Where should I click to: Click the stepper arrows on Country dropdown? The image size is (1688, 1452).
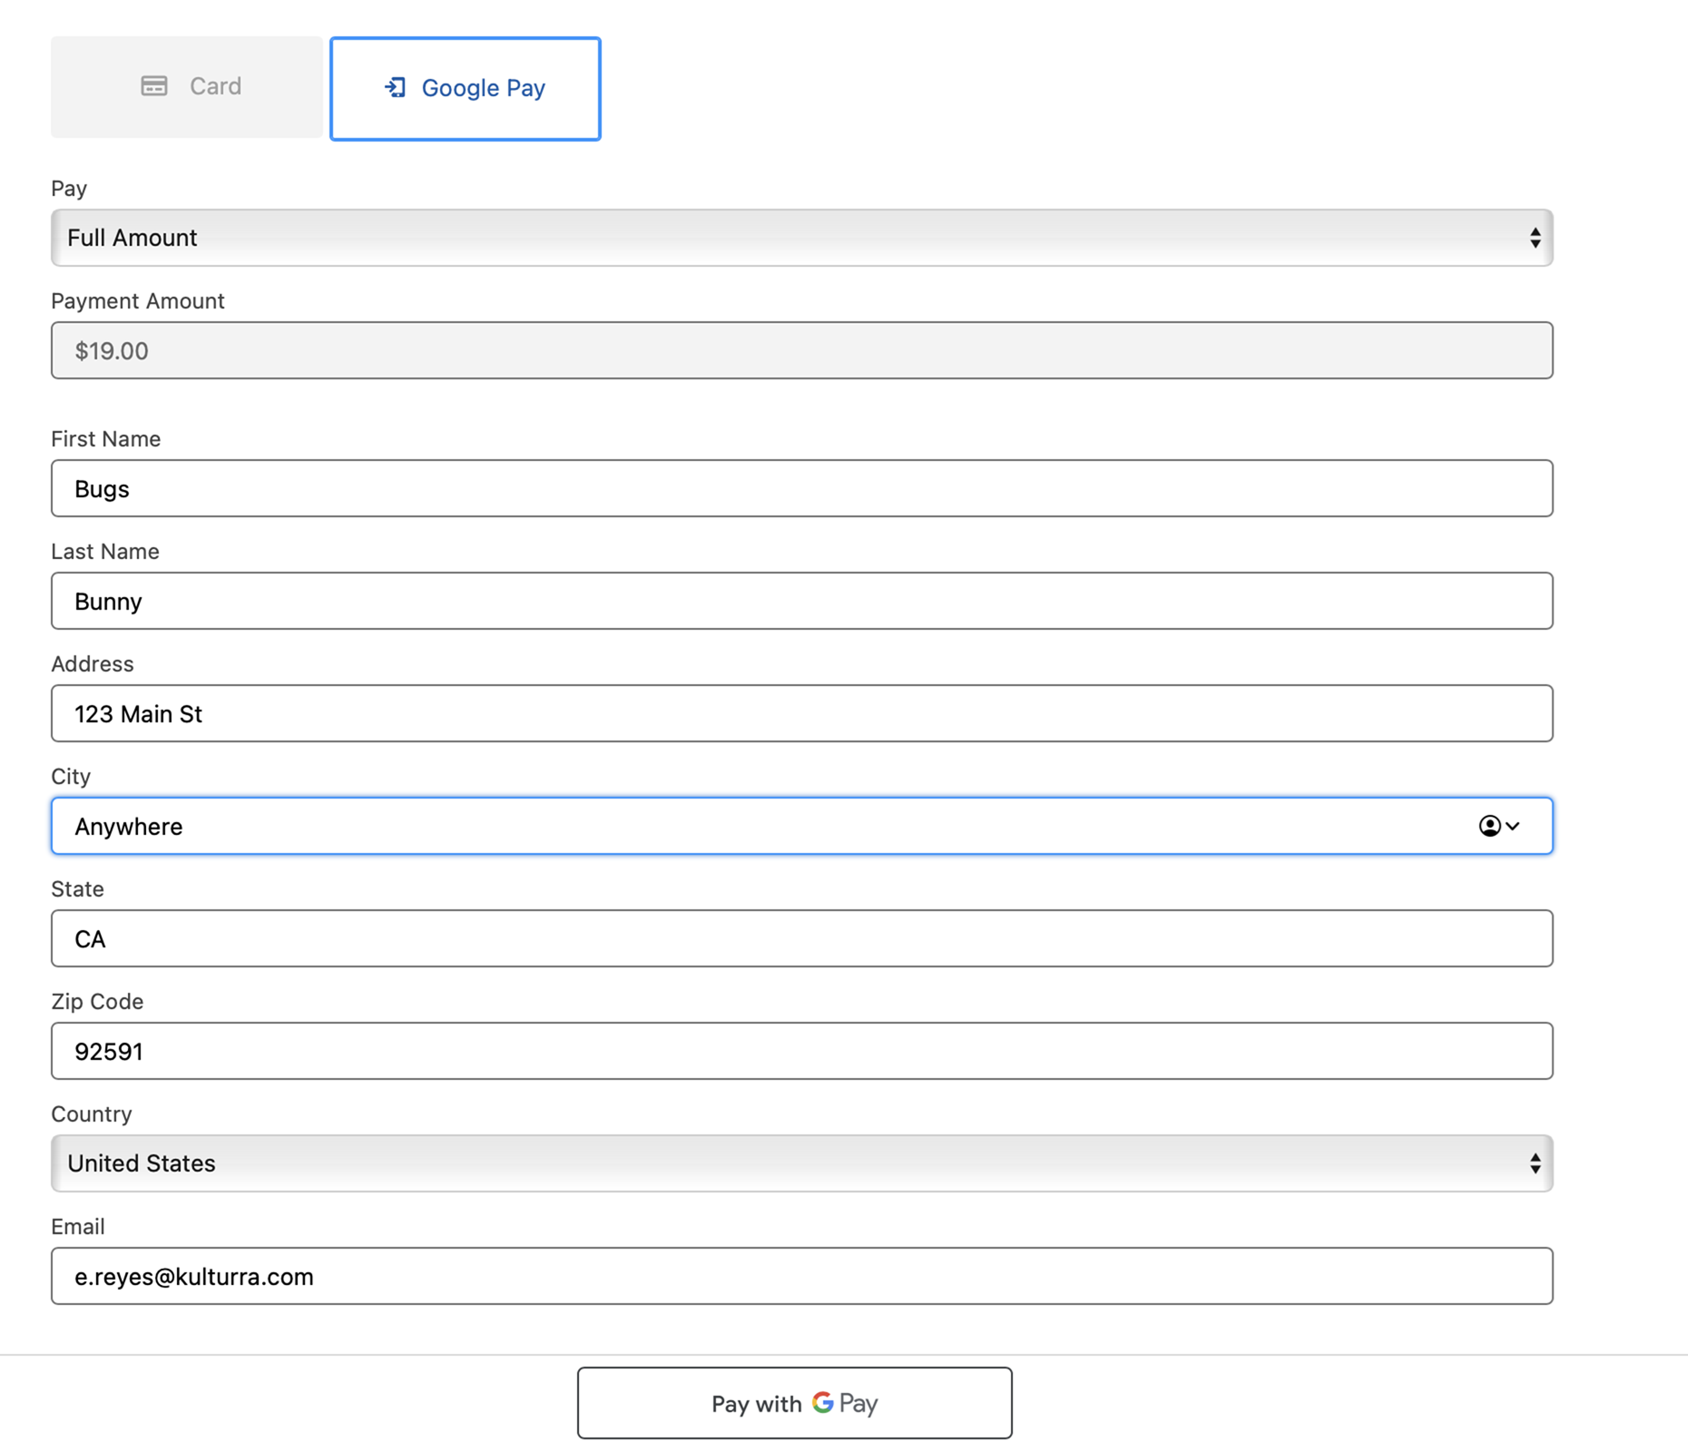click(1535, 1163)
